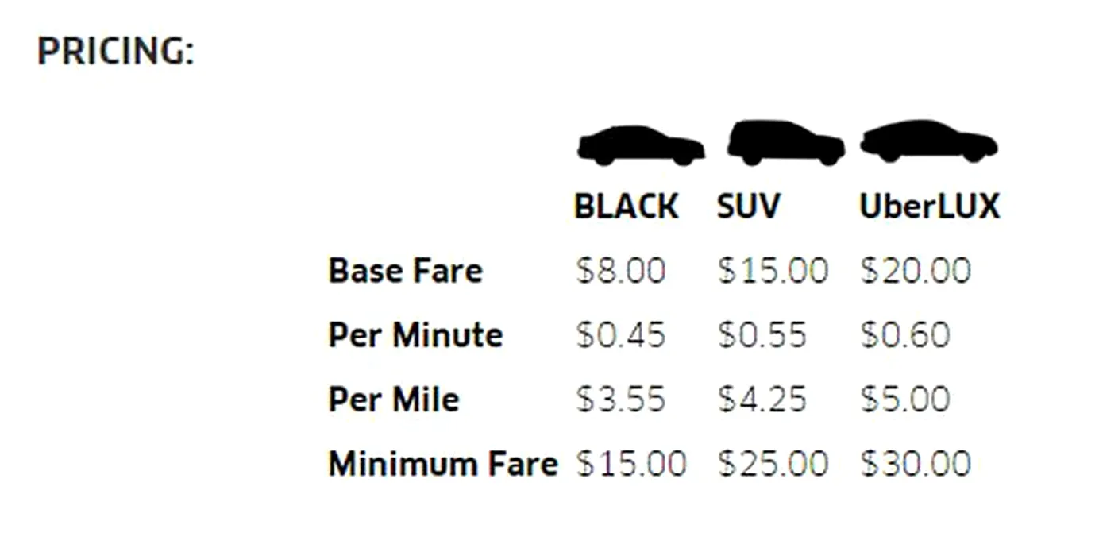
Task: Select the UberLUX column header
Action: (x=929, y=207)
